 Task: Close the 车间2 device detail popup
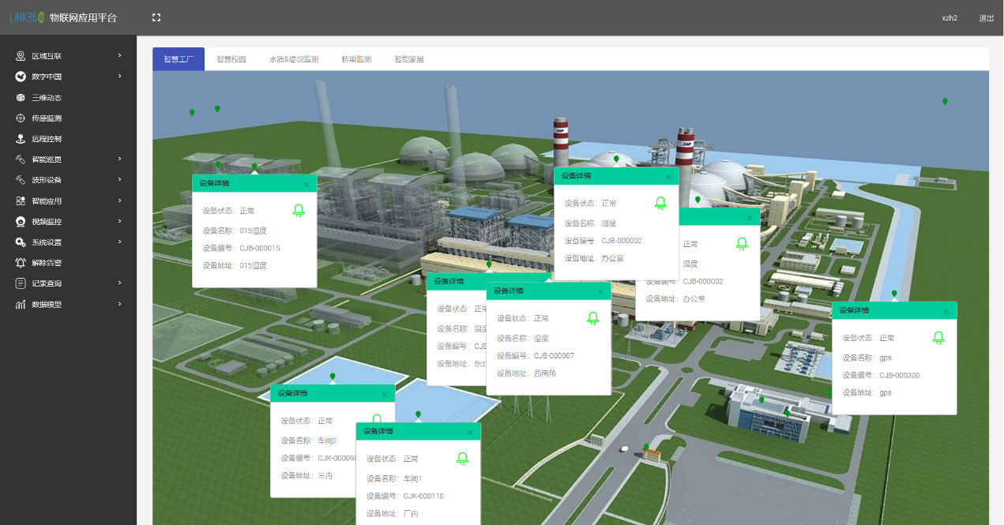pos(385,395)
